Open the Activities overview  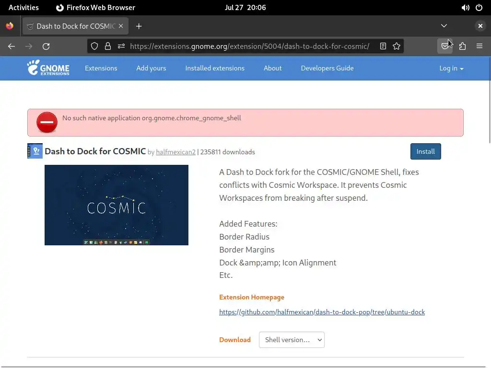[23, 8]
